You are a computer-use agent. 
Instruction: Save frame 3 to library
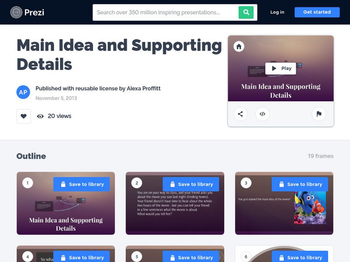(x=300, y=184)
